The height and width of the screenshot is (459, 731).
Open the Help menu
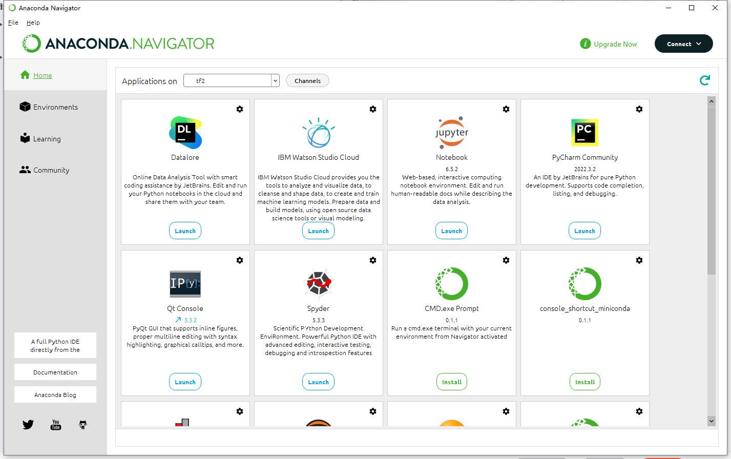33,23
